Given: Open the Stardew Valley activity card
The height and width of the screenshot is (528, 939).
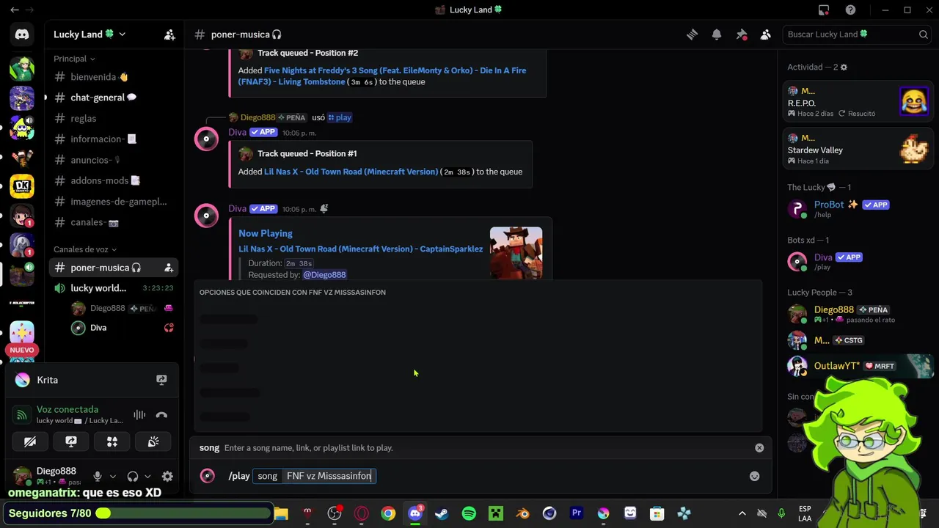Looking at the screenshot, I should point(857,148).
